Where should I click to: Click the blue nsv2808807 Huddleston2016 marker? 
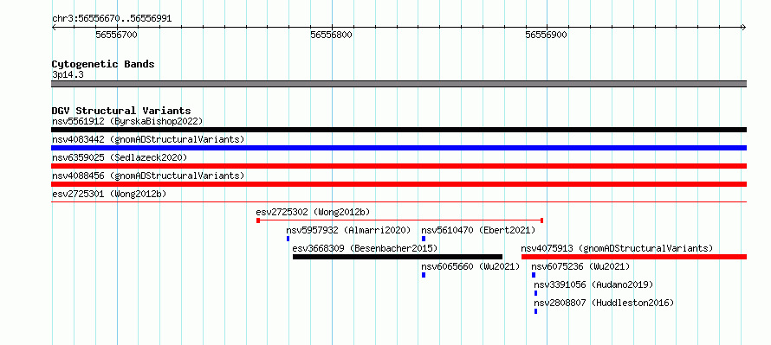(535, 311)
